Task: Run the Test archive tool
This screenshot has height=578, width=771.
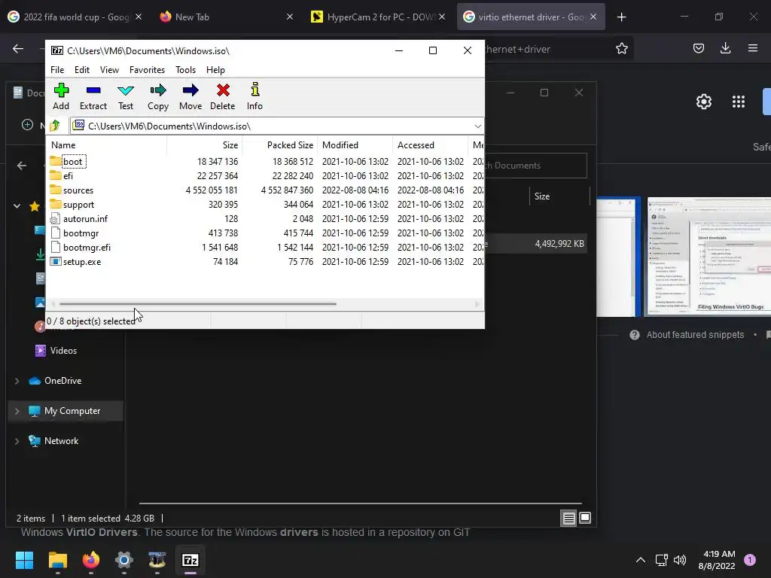Action: point(126,97)
